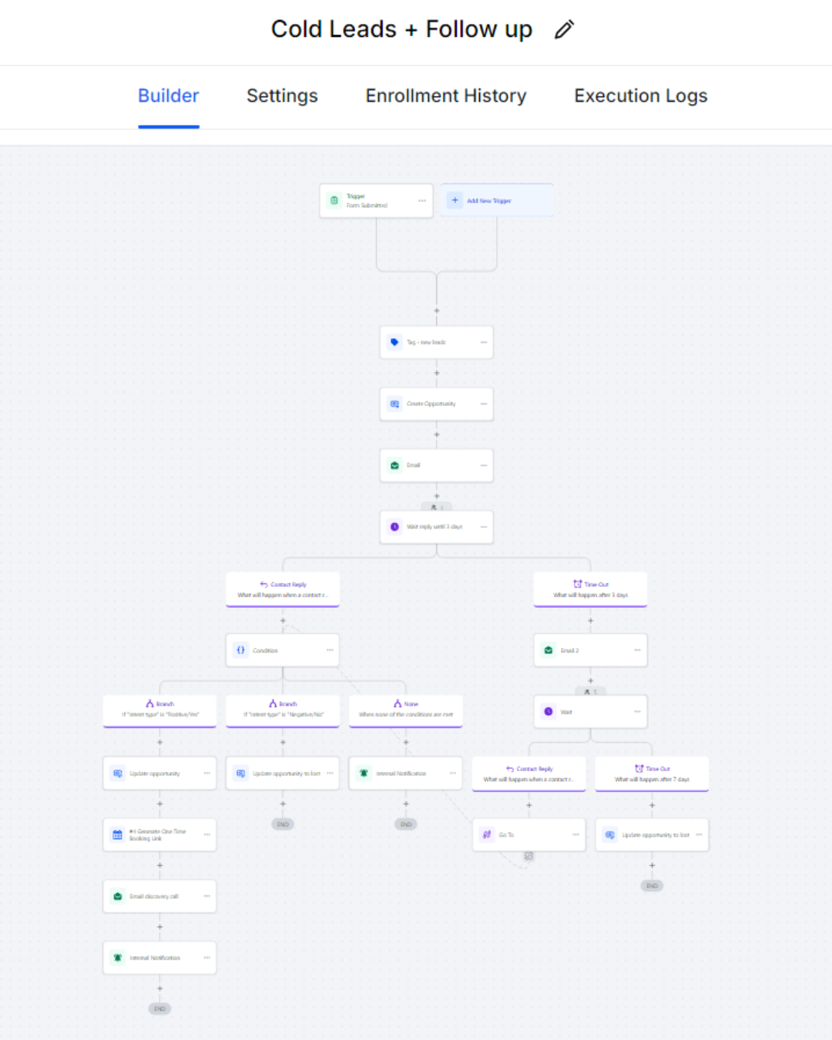
Task: Switch to the Settings tab
Action: pos(282,96)
